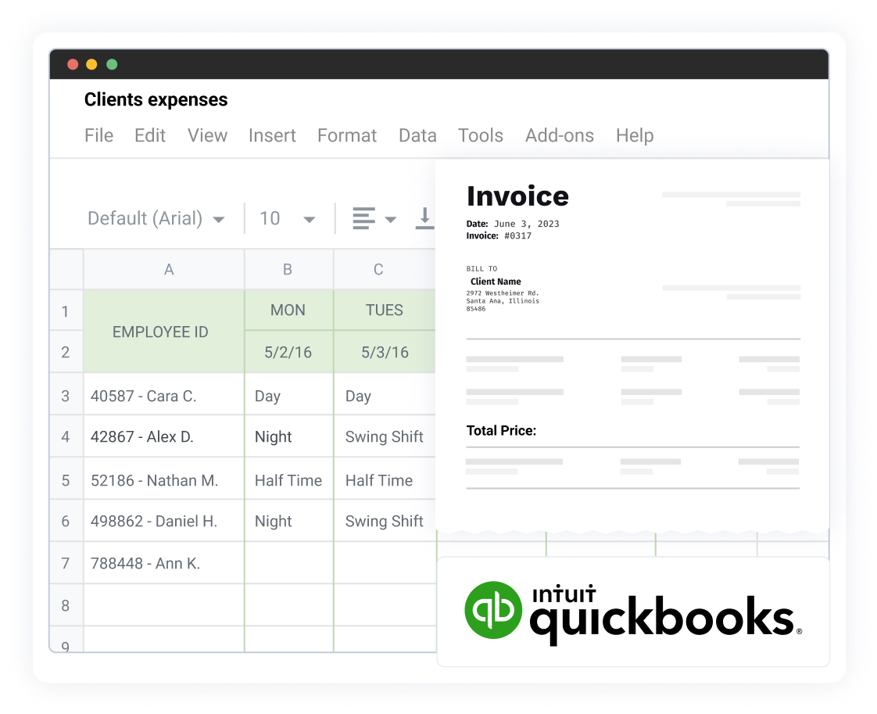Click the invoice number #0317

(x=518, y=236)
